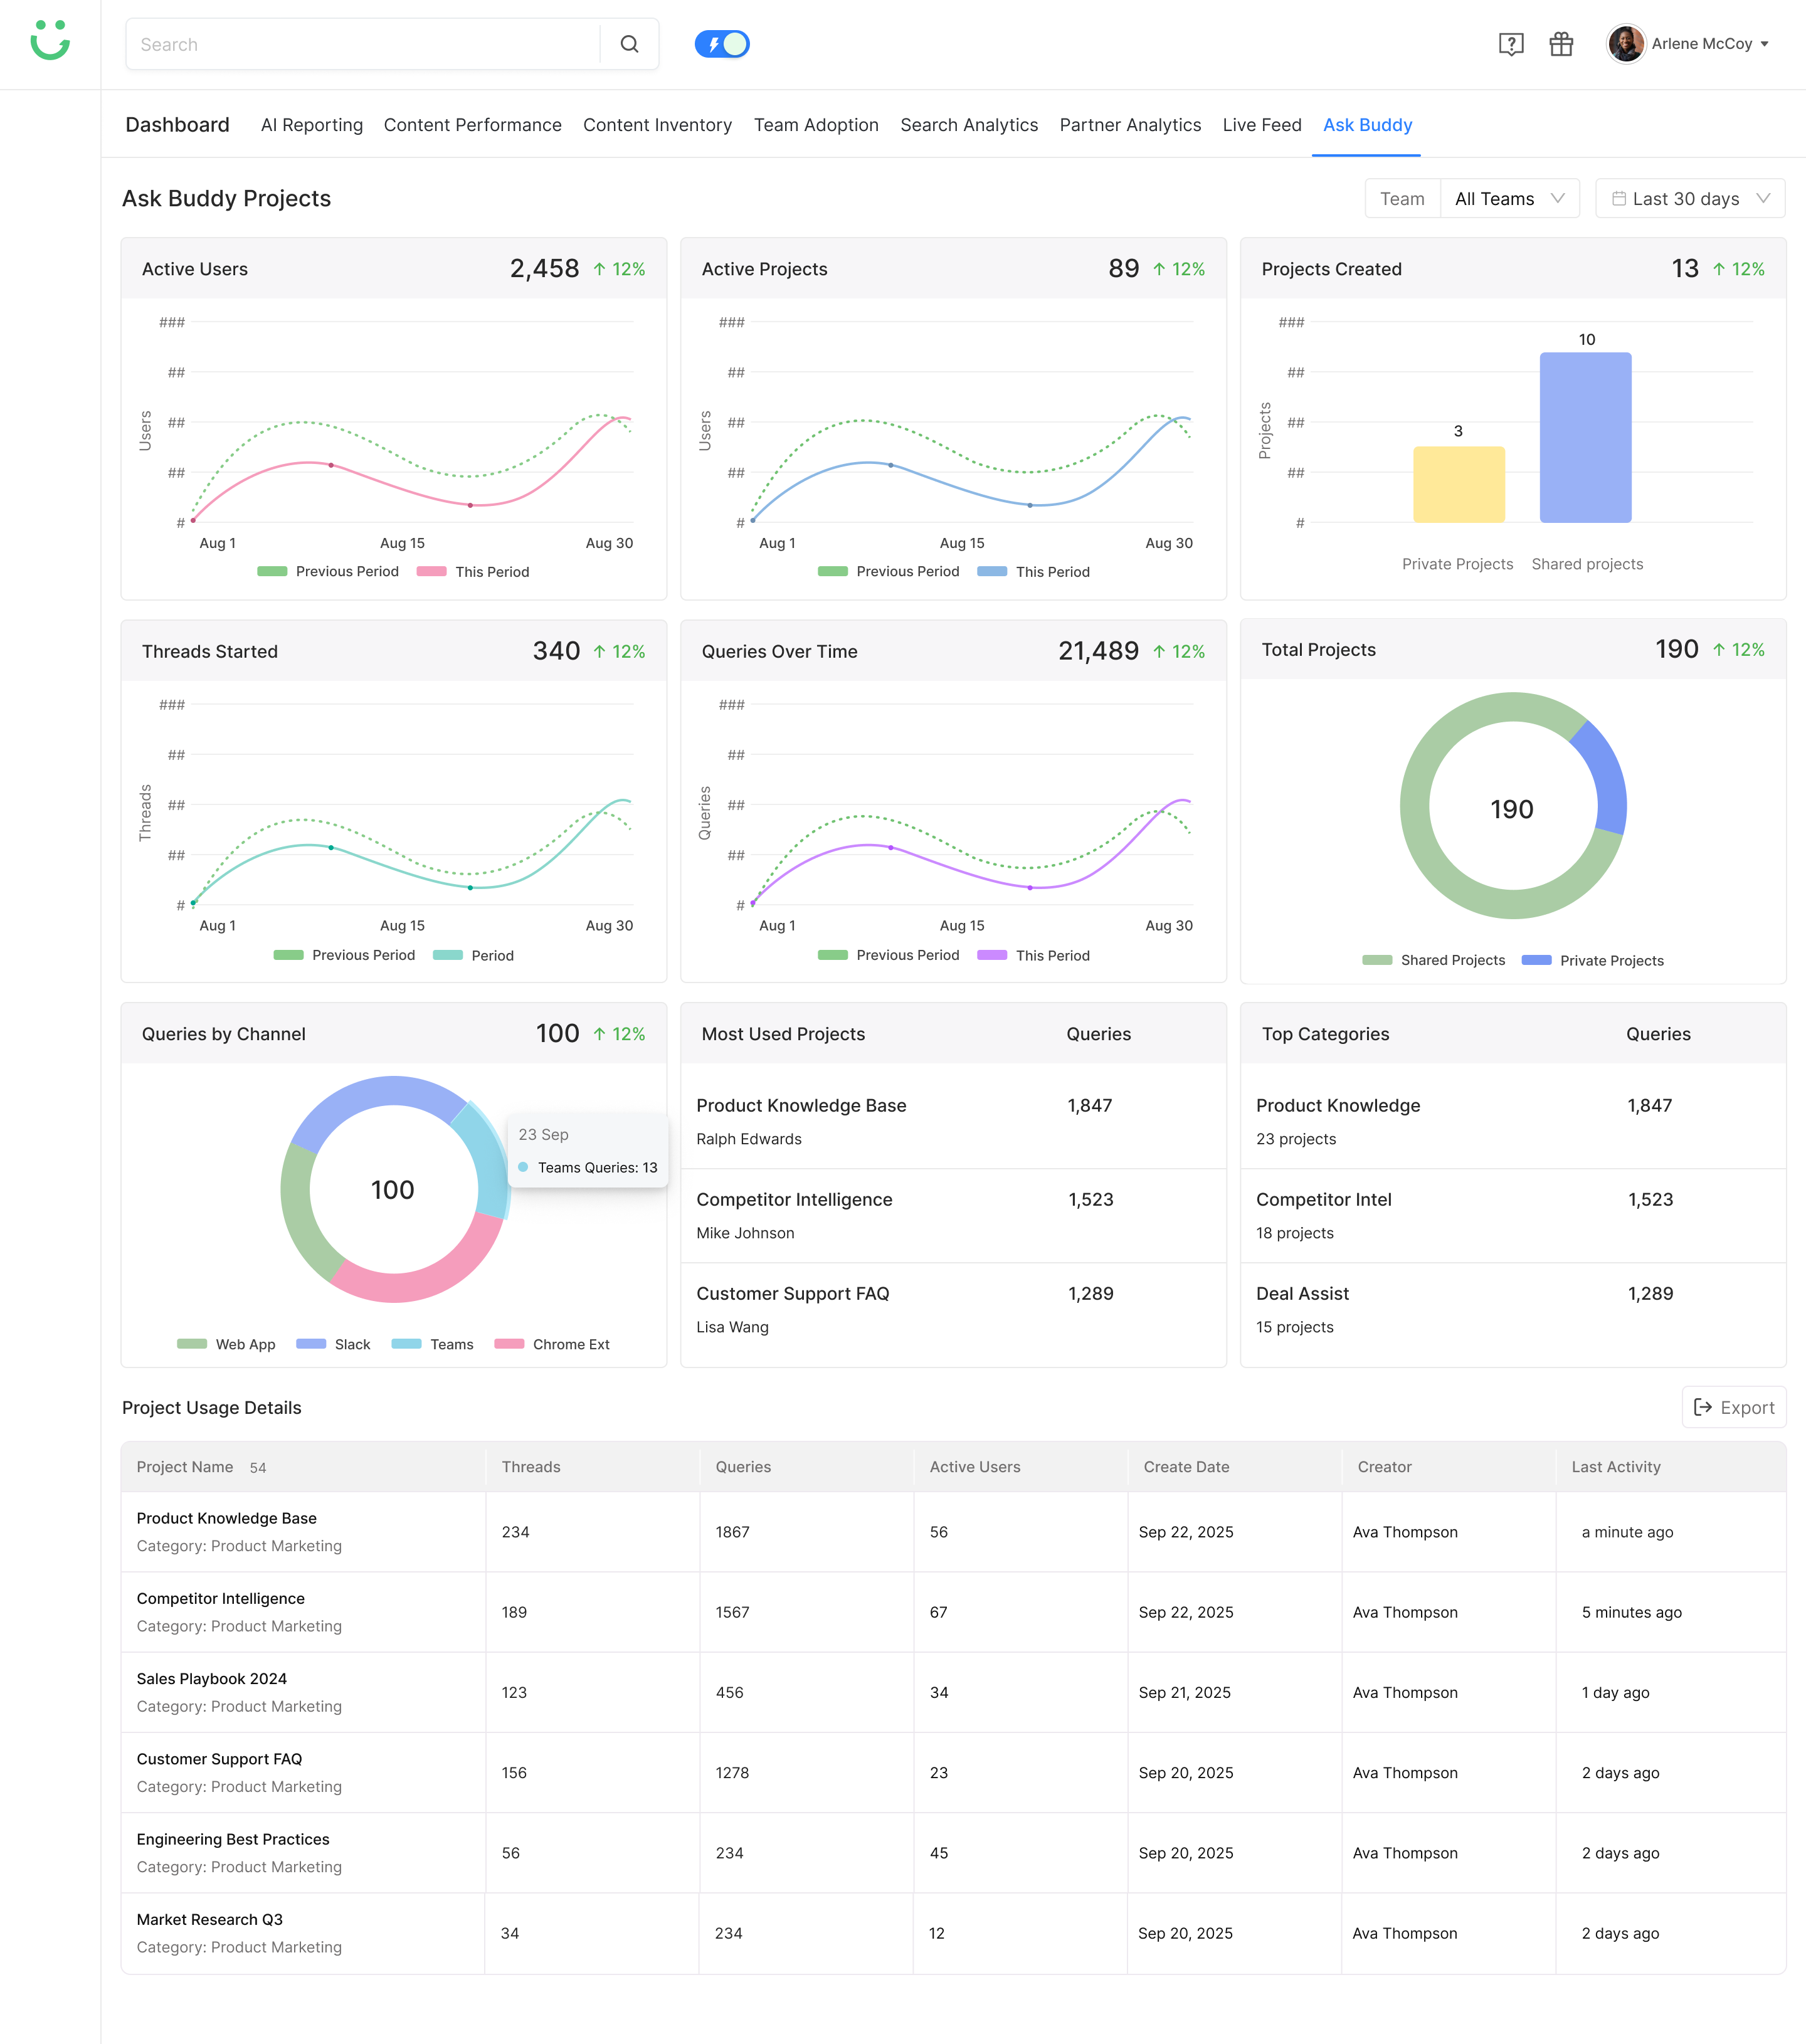Go to Team Adoption tab
The width and height of the screenshot is (1806, 2044).
pyautogui.click(x=816, y=125)
